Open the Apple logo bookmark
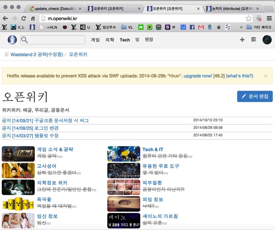275x230 pixels. [219, 27]
